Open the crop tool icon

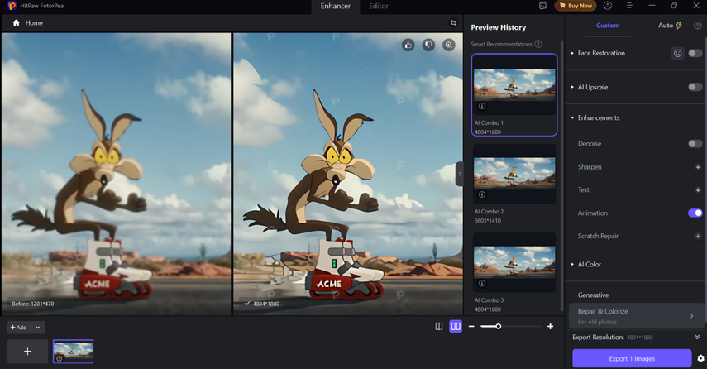point(453,22)
